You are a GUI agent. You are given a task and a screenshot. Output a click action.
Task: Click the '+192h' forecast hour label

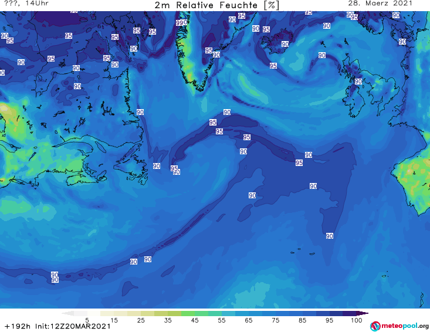(18, 326)
